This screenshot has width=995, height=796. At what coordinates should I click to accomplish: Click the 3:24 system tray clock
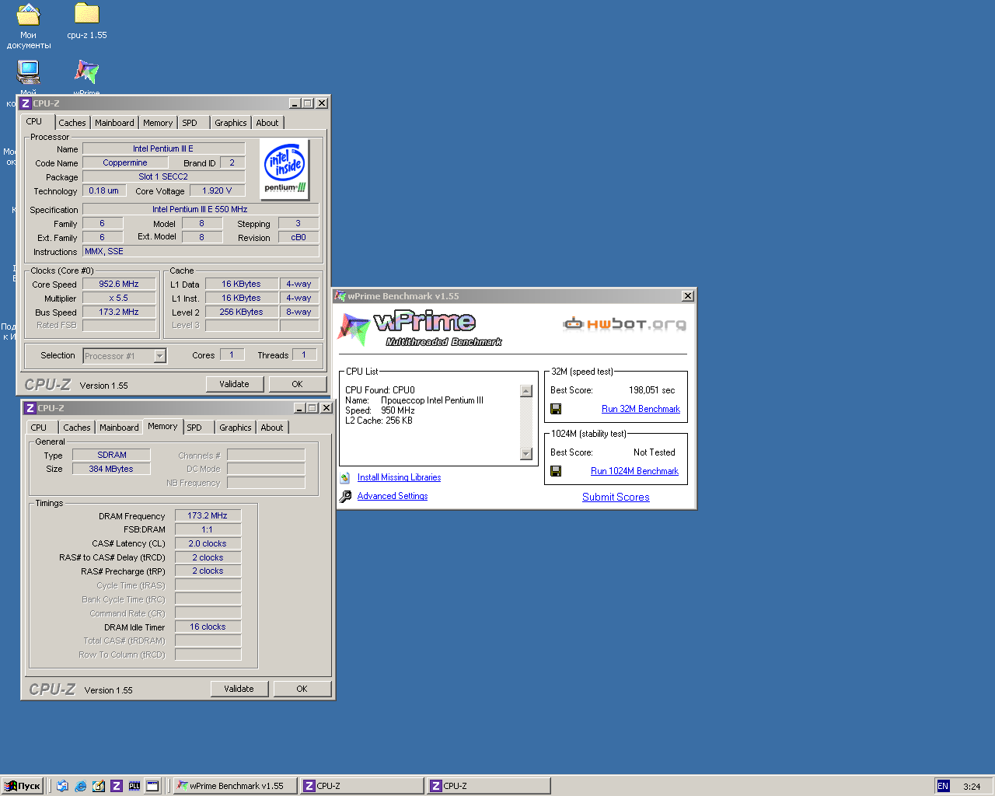pos(972,787)
